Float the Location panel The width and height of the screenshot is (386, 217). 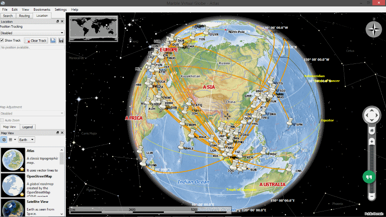[x=57, y=21]
